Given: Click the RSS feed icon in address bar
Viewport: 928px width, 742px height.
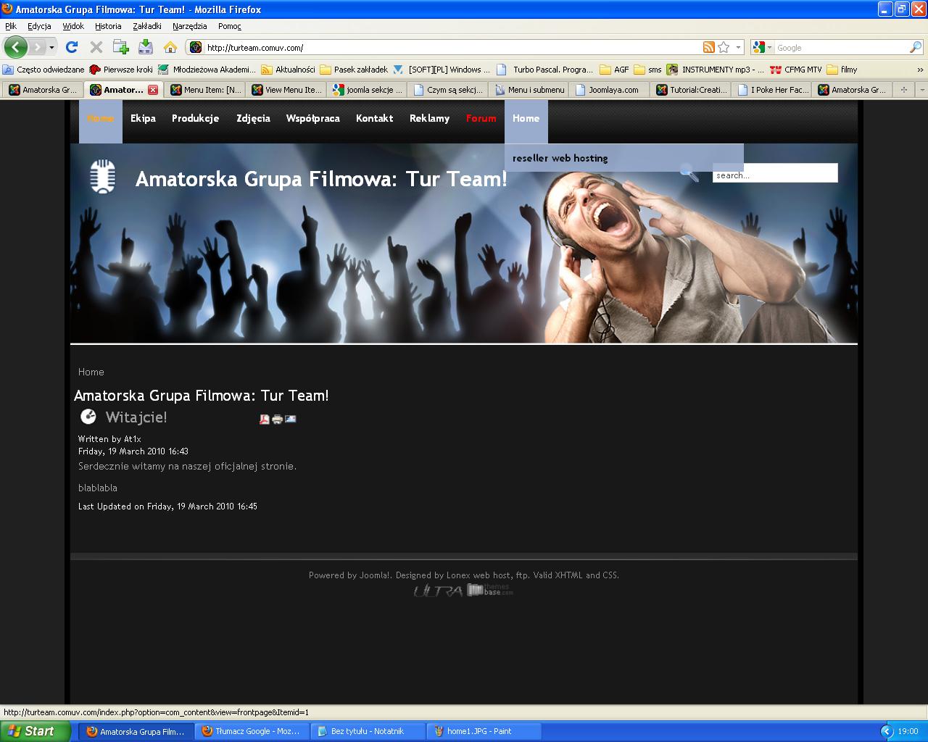Looking at the screenshot, I should (708, 47).
